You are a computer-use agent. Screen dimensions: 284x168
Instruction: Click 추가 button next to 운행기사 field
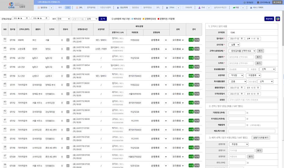(259, 151)
